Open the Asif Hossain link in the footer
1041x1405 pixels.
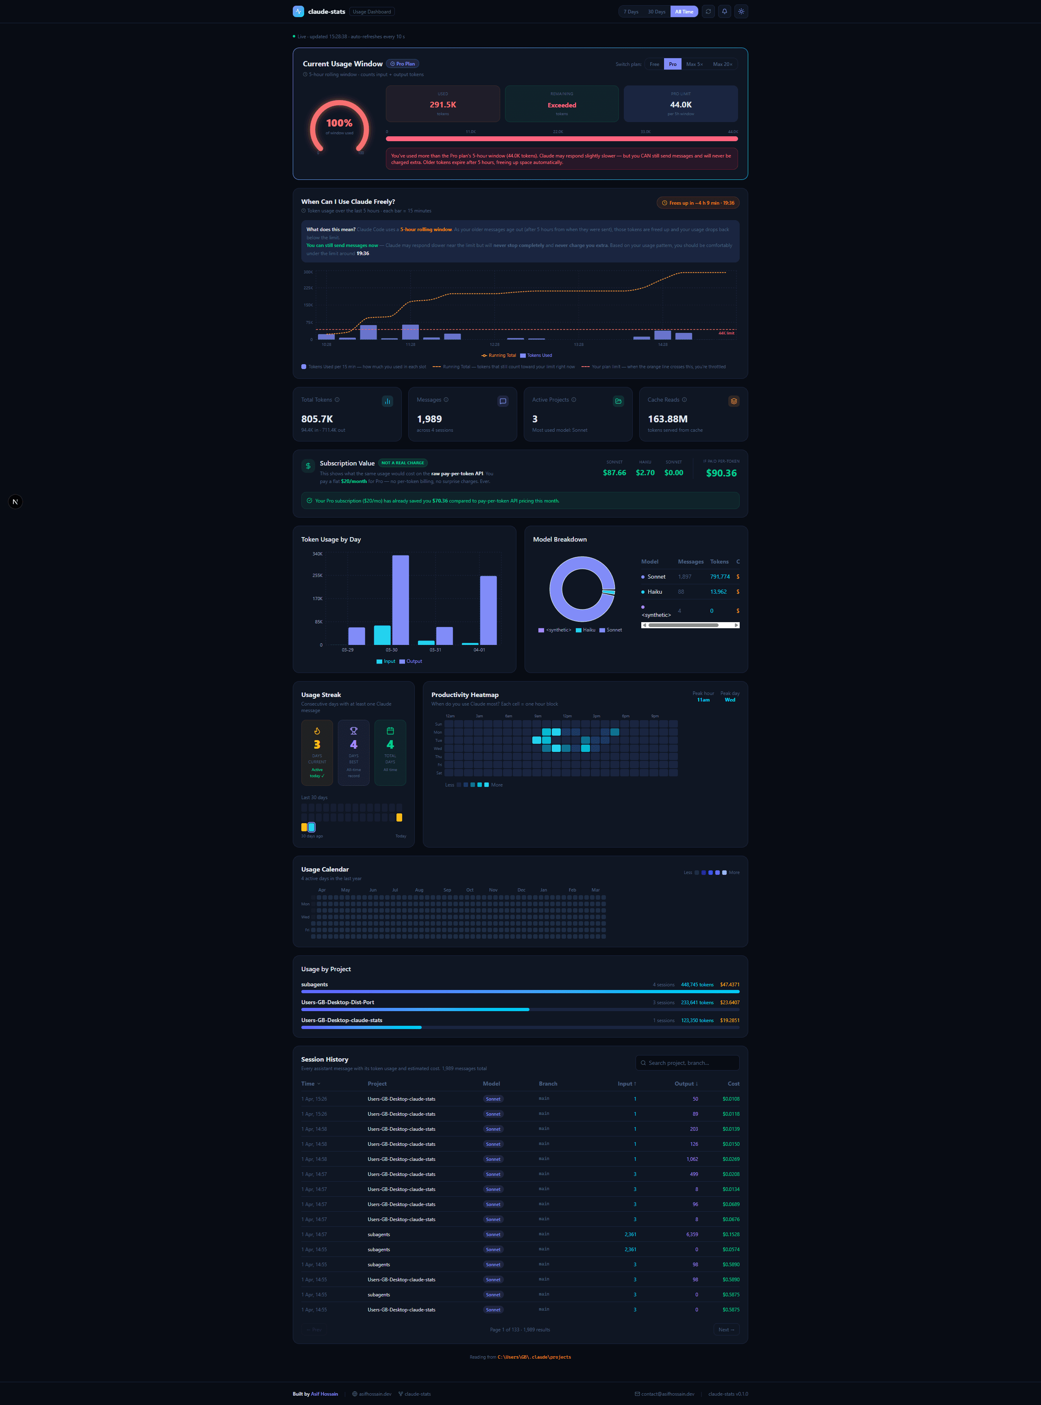coord(324,1394)
